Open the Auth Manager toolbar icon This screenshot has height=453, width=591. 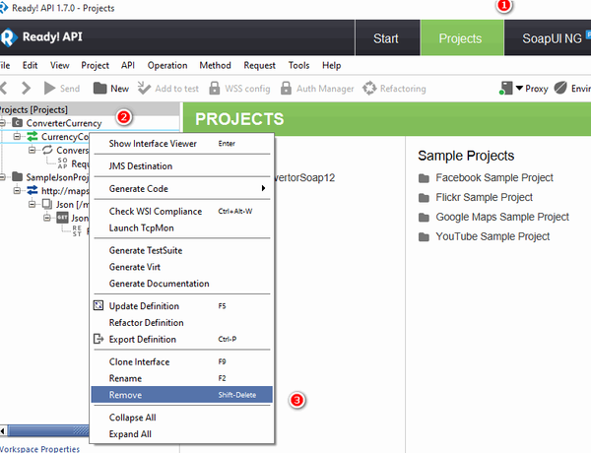[x=288, y=89]
